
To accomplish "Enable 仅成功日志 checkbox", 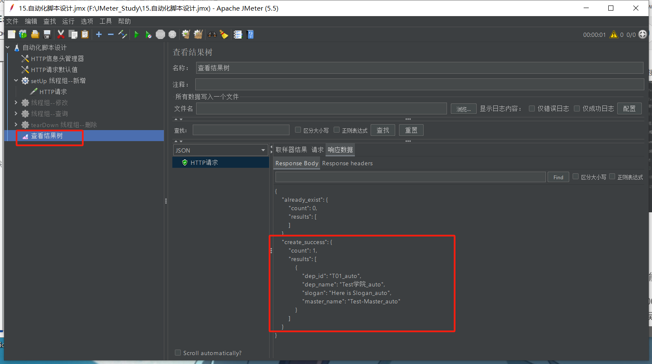I will (577, 108).
